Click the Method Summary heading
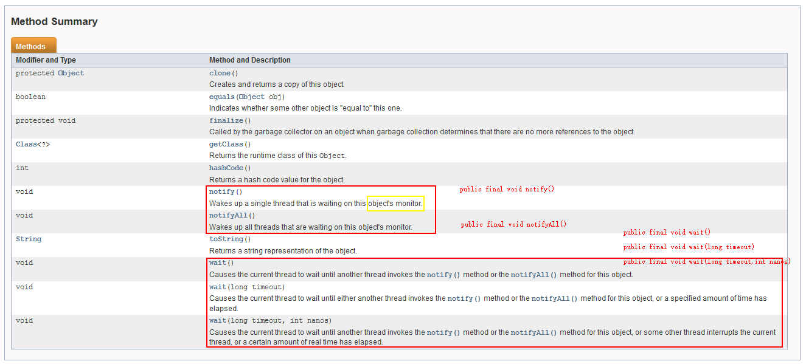Screen dimensions: 806x364 (54, 21)
